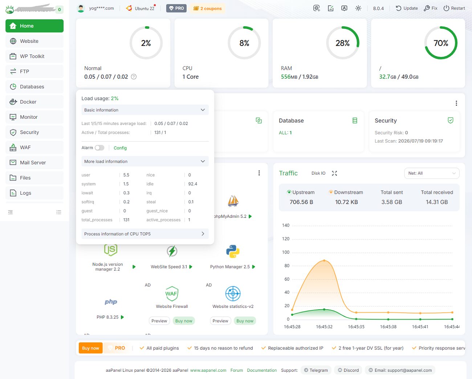This screenshot has width=472, height=379.
Task: Open the 2 coupons offer
Action: pyautogui.click(x=207, y=8)
